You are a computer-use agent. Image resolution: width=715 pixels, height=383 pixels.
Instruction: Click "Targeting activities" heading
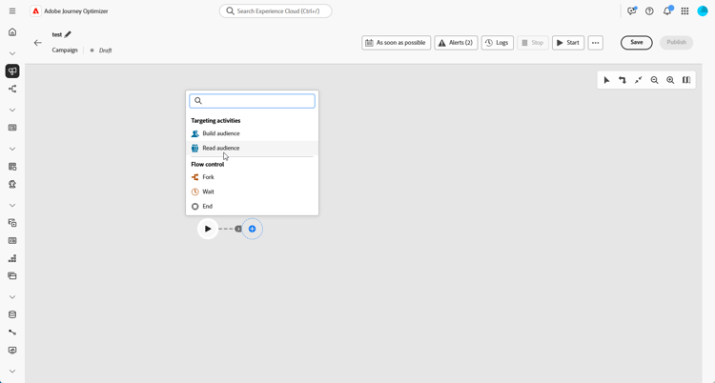215,121
